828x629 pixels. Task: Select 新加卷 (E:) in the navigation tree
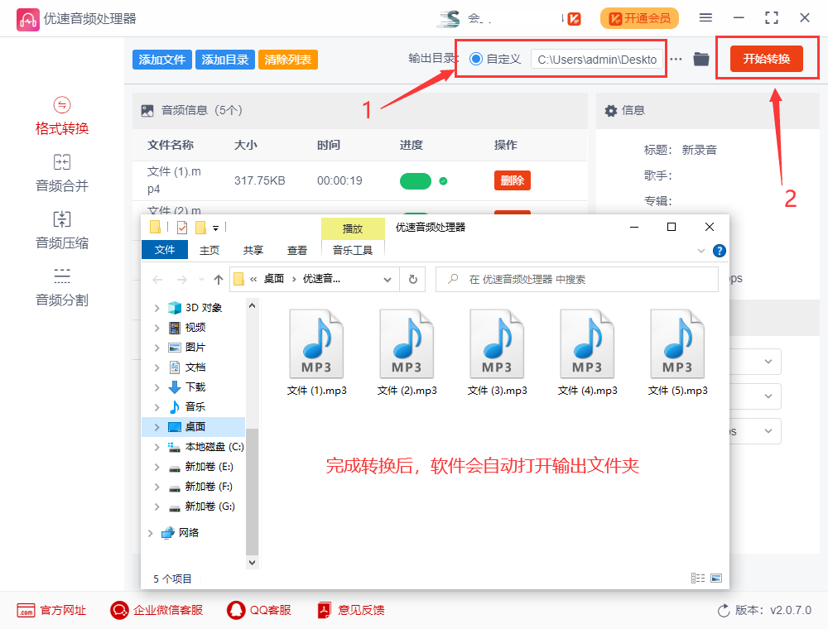point(209,467)
